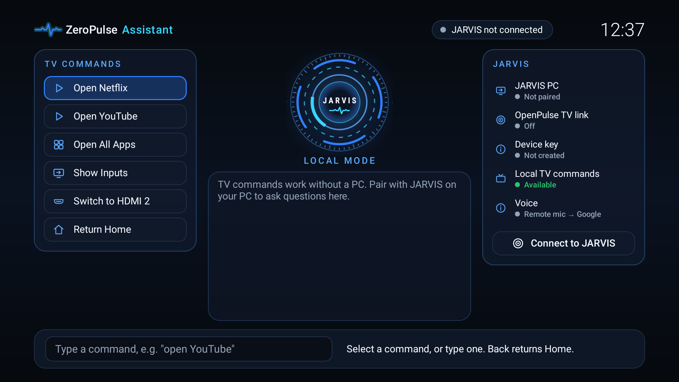This screenshot has height=382, width=679.
Task: Click the Open Netflix command label
Action: [x=100, y=88]
